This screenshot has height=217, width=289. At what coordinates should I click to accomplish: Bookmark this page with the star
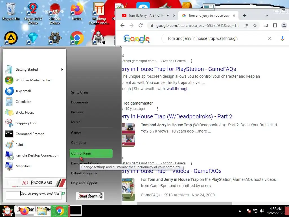coord(255,25)
